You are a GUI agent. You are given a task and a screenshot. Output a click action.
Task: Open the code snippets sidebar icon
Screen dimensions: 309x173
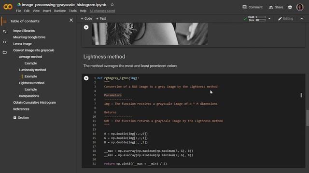[4, 42]
